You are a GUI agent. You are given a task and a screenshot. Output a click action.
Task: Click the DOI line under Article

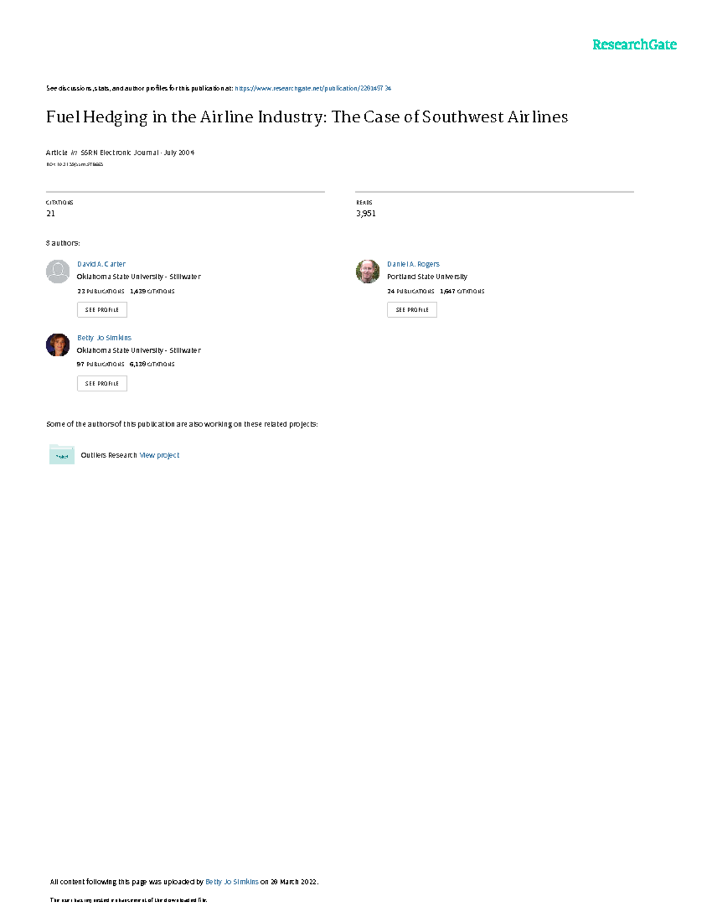(75, 164)
